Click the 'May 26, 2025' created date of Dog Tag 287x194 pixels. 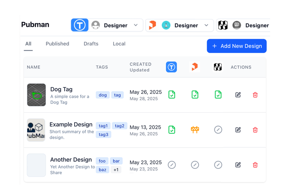146,92
